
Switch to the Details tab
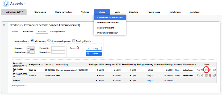[15, 32]
